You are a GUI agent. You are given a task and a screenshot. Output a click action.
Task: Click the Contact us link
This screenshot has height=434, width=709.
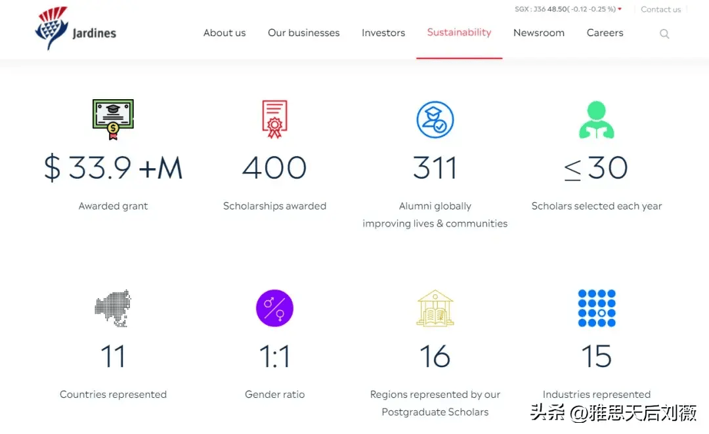[x=660, y=9]
